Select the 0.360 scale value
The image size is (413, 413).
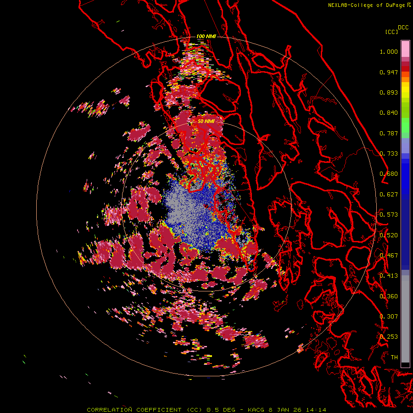[389, 296]
